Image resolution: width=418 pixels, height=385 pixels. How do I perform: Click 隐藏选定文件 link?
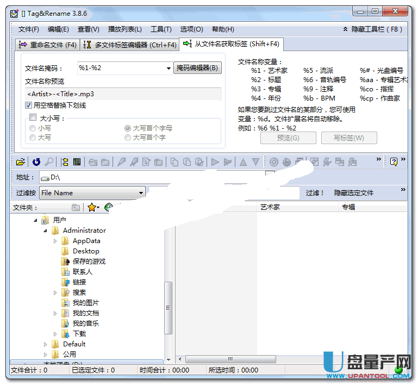[x=354, y=192]
